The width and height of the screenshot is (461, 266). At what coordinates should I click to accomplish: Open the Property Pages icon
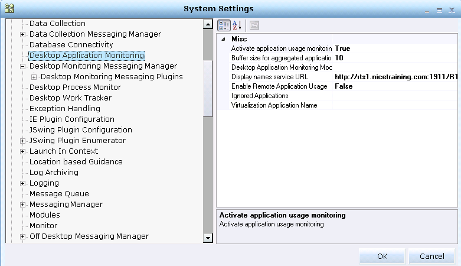pos(254,25)
